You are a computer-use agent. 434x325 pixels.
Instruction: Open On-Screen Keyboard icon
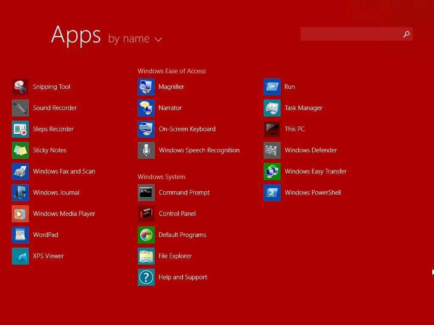tap(146, 129)
